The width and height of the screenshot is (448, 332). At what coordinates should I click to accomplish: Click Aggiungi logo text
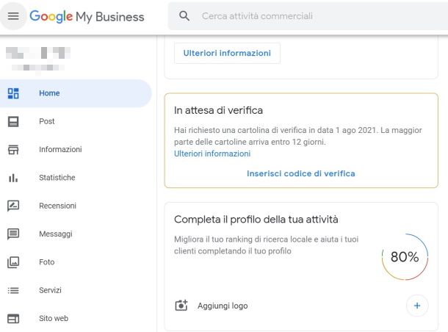pos(223,306)
